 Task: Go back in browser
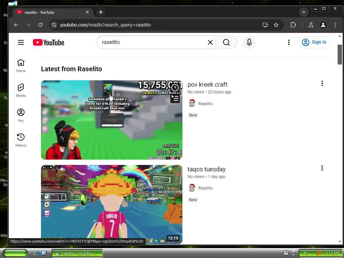pos(16,25)
